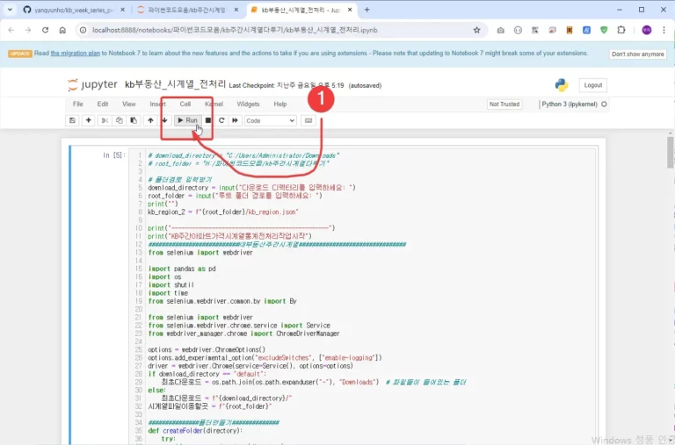
Task: Open the Edit menu
Action: click(x=103, y=104)
